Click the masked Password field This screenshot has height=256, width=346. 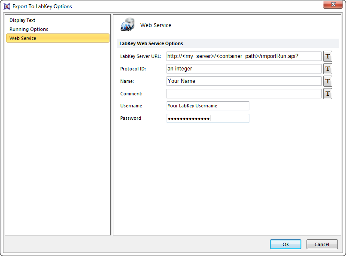point(208,119)
